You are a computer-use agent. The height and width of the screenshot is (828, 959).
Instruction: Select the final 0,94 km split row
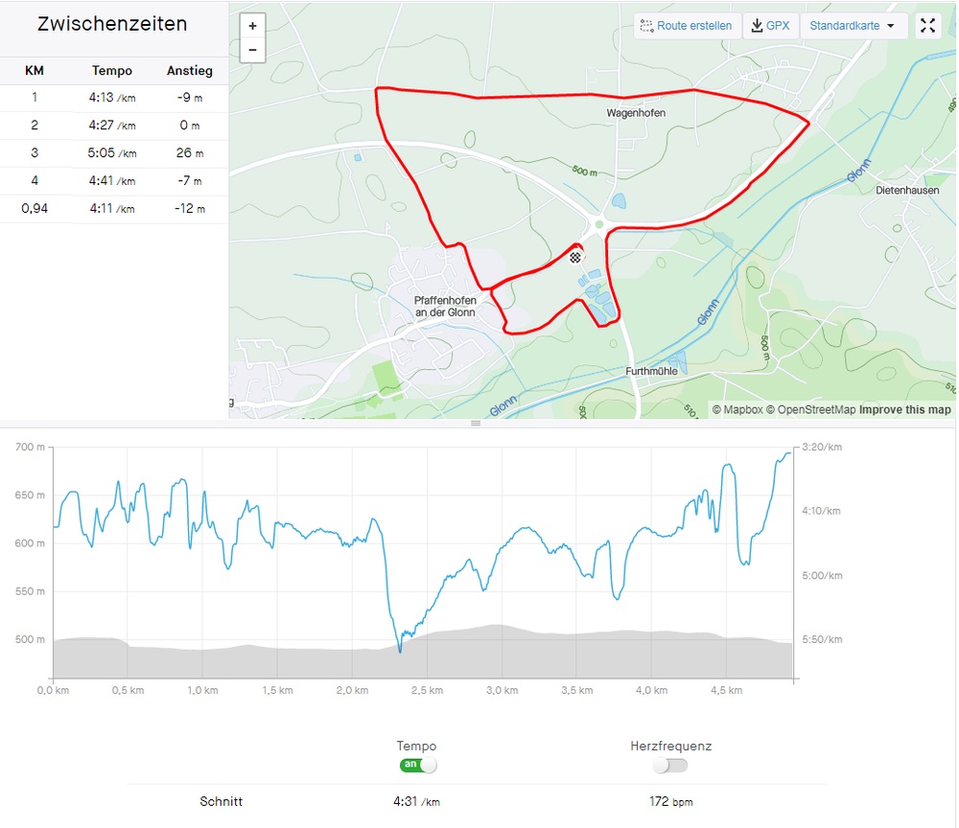[x=114, y=208]
